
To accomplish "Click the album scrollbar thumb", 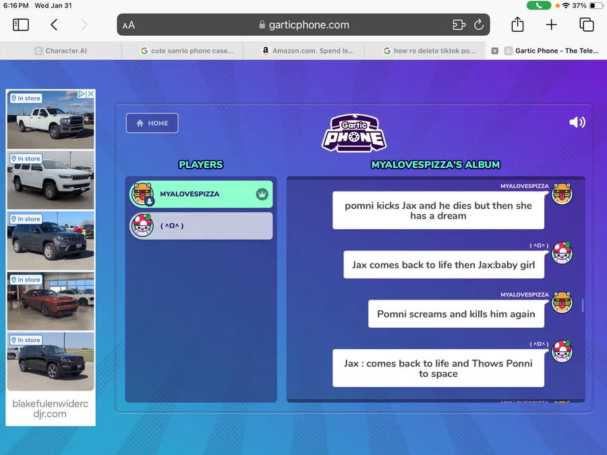I will tap(582, 305).
